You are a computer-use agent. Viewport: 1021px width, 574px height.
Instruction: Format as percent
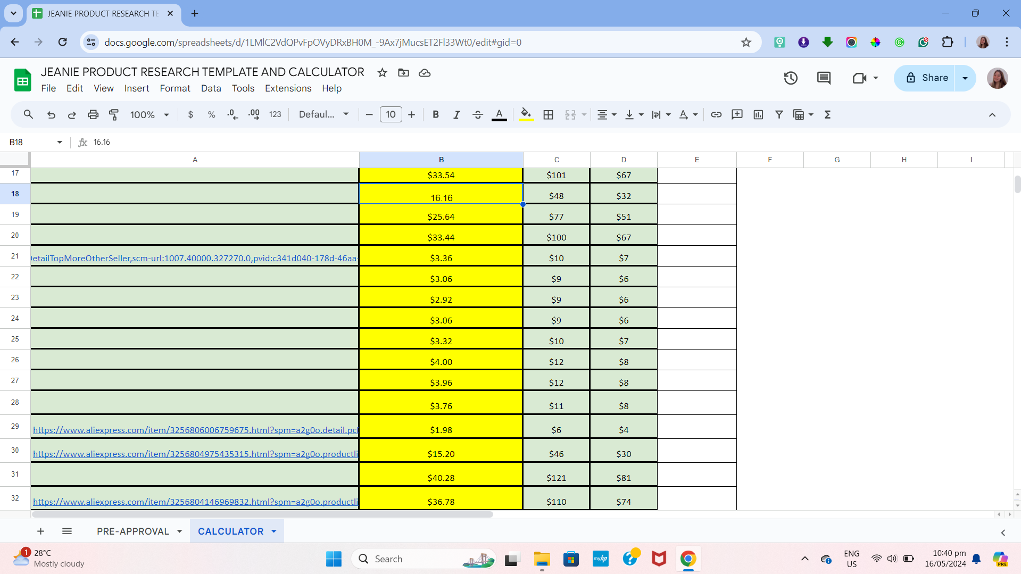(211, 114)
